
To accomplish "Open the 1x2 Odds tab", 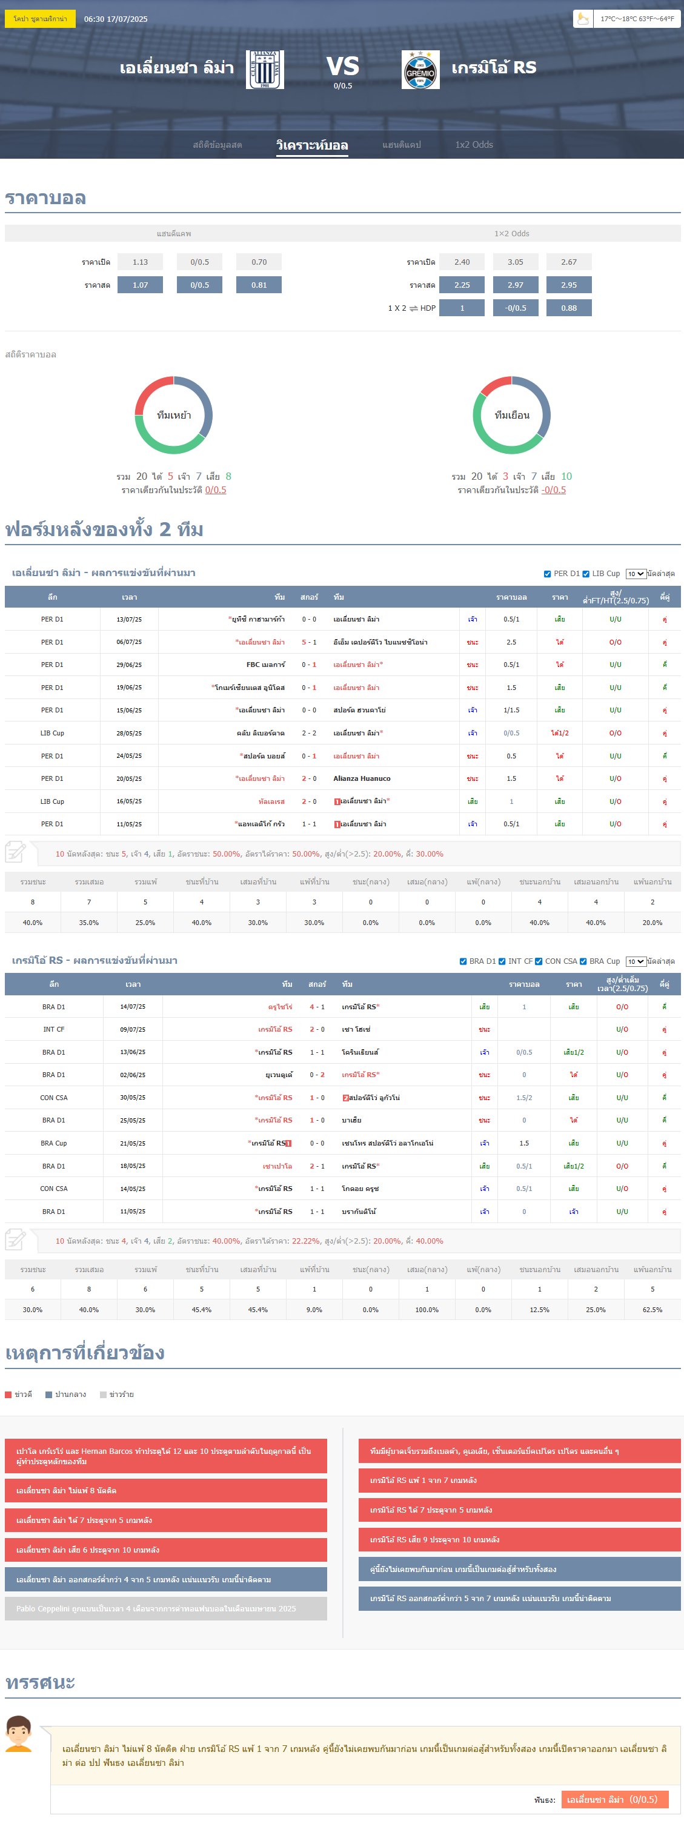I will pos(474,145).
